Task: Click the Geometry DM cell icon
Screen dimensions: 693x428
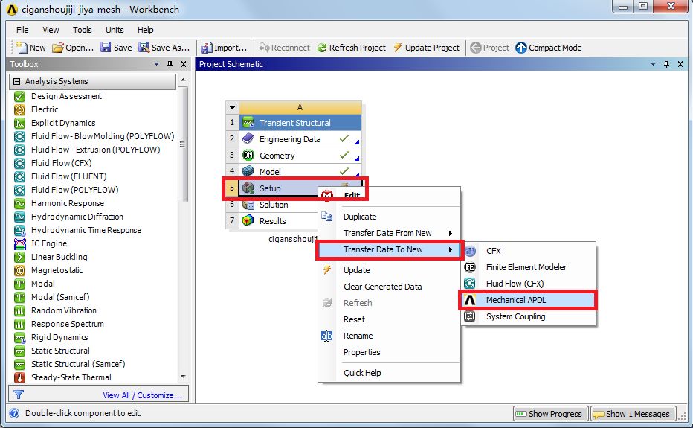Action: [248, 156]
